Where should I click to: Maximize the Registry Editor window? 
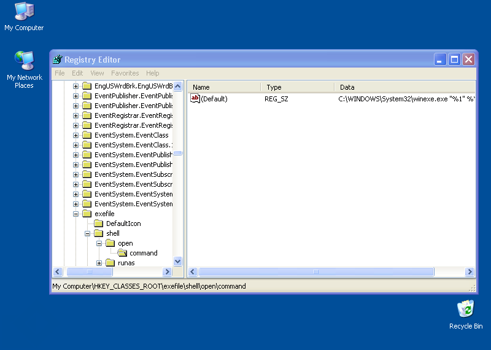454,59
